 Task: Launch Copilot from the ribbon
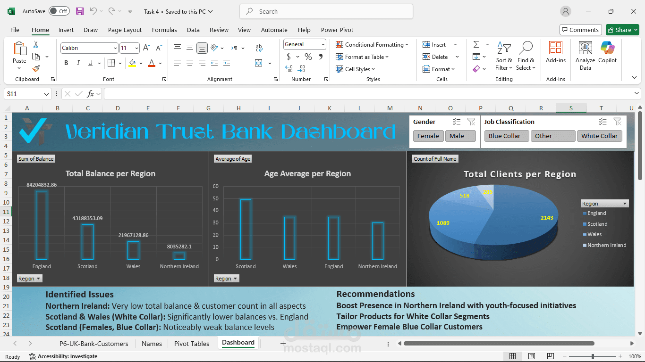pyautogui.click(x=607, y=55)
